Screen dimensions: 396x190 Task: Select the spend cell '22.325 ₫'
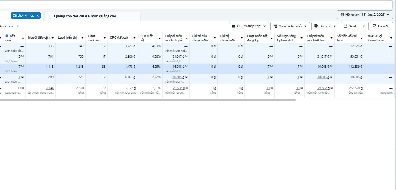coord(356,46)
